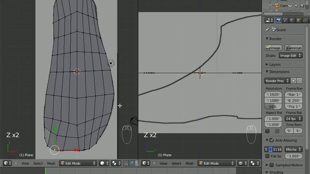Open View menu in right viewport

tap(164, 163)
